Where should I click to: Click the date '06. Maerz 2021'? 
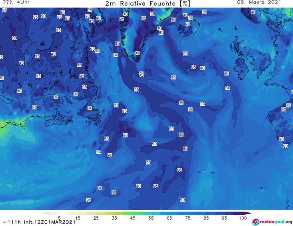point(259,2)
